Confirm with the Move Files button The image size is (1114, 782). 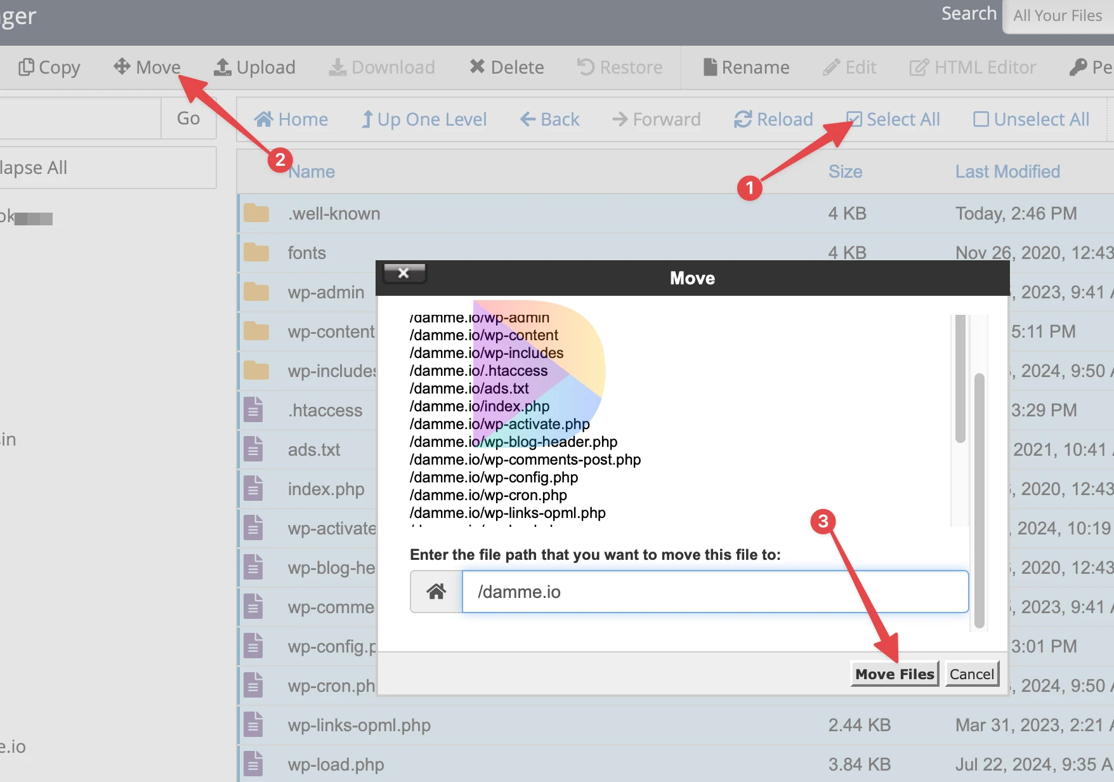point(894,674)
